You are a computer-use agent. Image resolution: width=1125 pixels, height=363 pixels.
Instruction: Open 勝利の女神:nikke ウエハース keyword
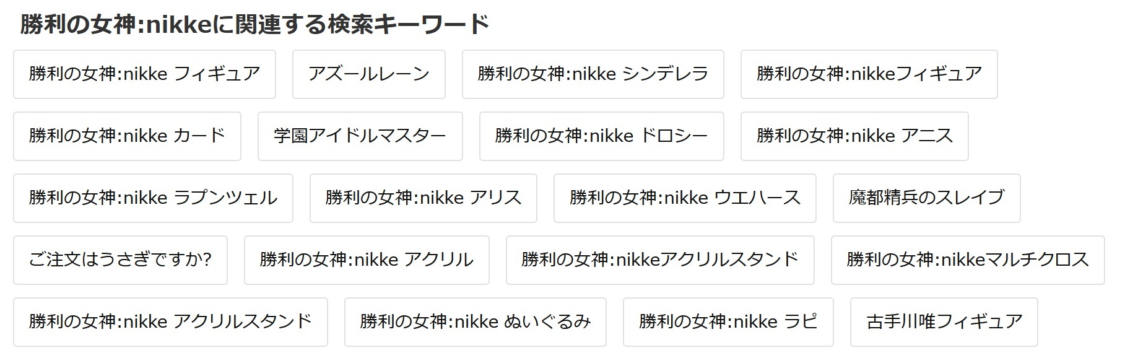click(x=685, y=198)
